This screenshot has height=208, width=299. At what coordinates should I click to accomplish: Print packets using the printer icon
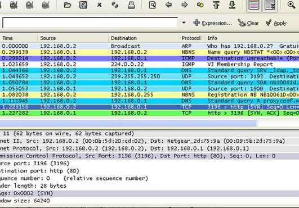coord(131,4)
